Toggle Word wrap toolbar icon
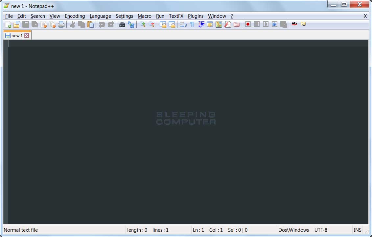This screenshot has height=237, width=372. coord(183,24)
